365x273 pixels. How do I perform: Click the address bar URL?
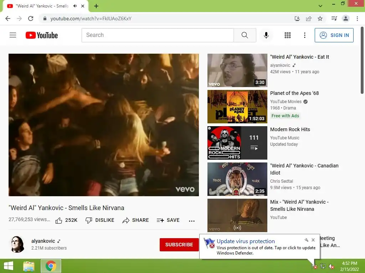pyautogui.click(x=91, y=18)
